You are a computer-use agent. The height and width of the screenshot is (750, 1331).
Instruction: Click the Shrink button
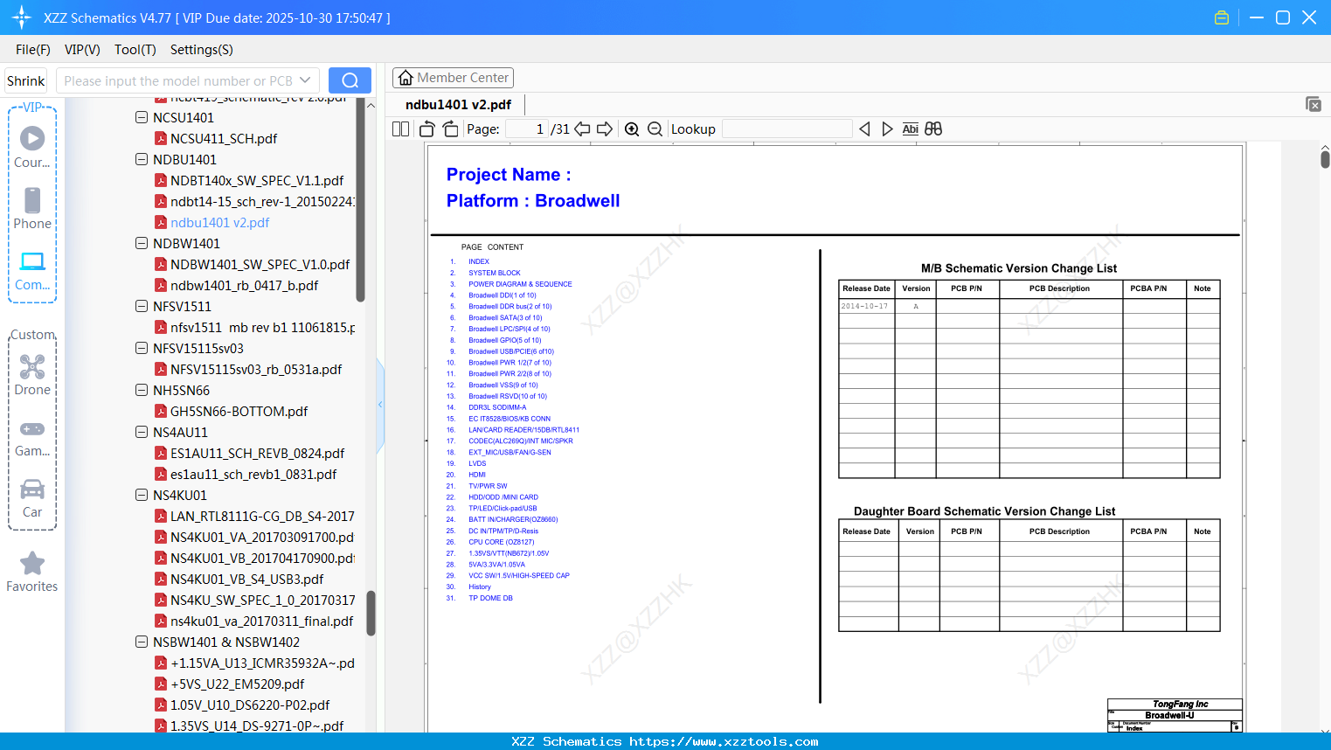pos(26,80)
